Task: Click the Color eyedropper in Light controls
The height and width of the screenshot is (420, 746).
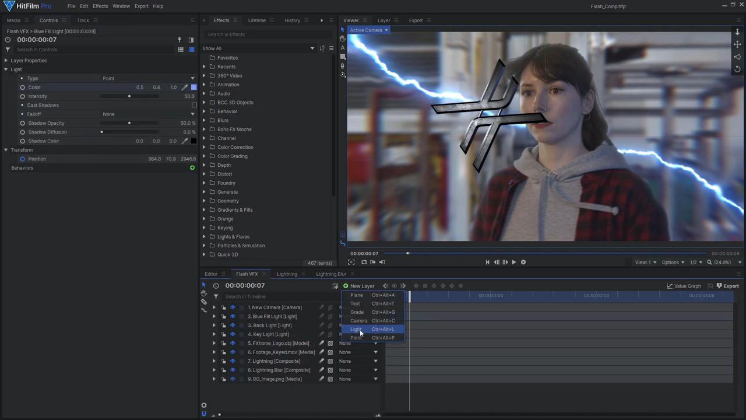Action: [185, 87]
